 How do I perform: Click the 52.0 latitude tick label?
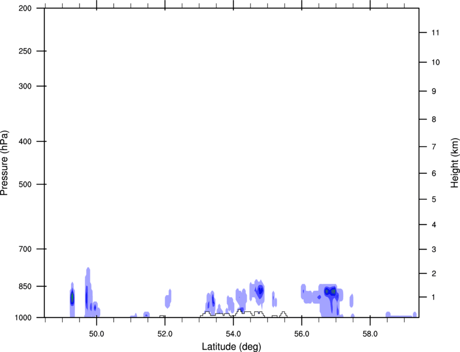[x=165, y=334]
